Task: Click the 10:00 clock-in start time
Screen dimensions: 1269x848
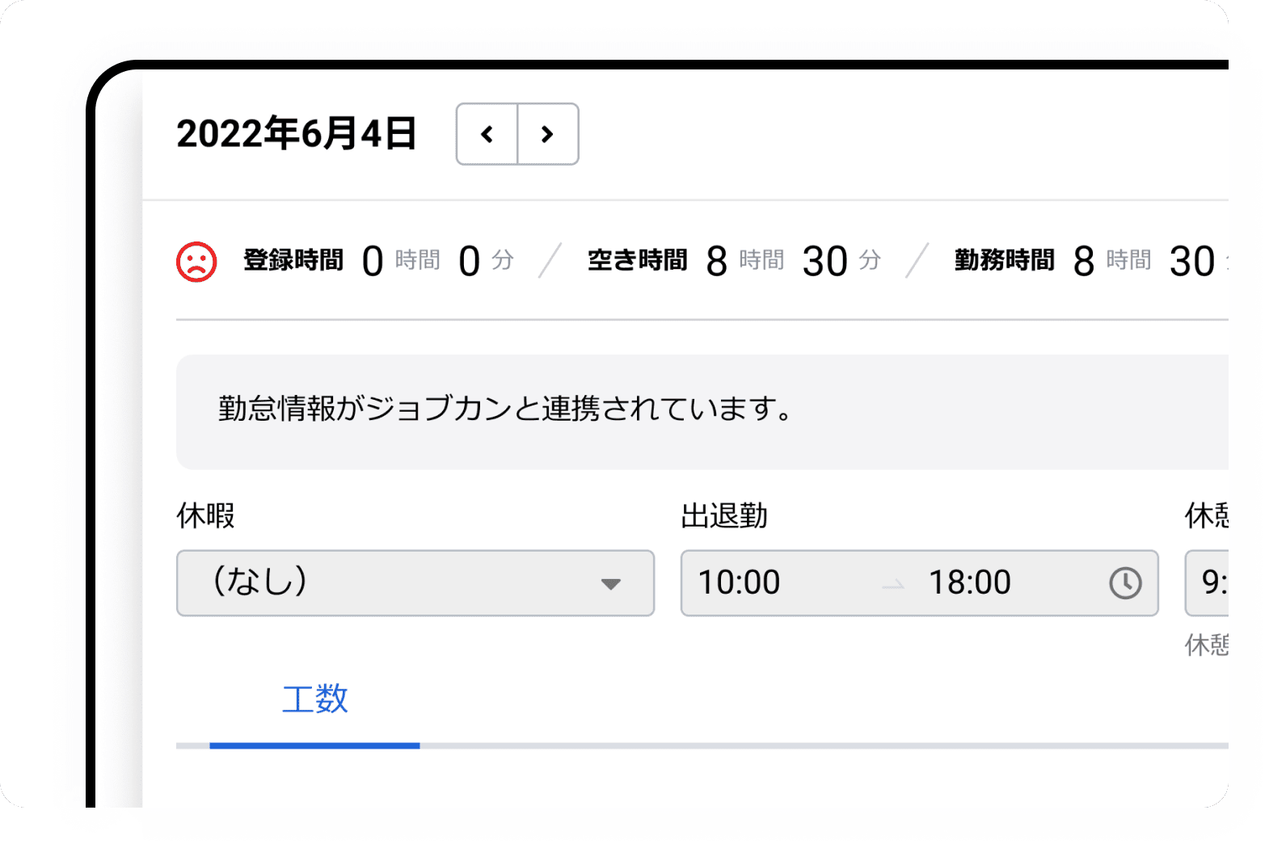Action: [x=739, y=582]
